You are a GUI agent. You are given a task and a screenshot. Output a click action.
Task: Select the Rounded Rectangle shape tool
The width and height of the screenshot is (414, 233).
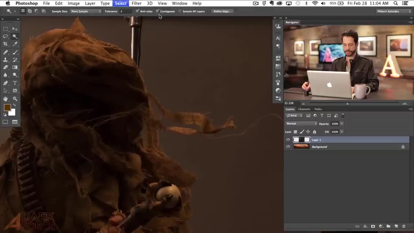[x=15, y=91]
